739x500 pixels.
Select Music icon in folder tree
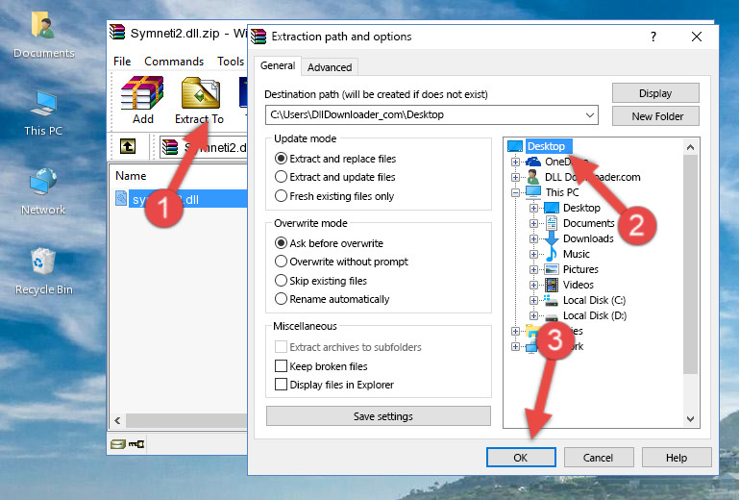551,254
